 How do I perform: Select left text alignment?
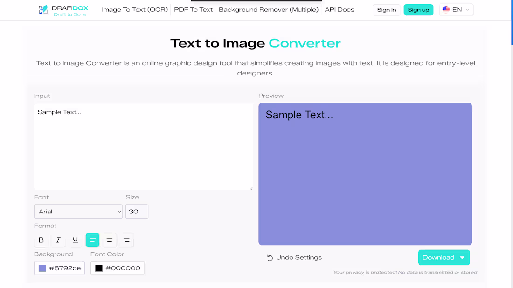[92, 240]
